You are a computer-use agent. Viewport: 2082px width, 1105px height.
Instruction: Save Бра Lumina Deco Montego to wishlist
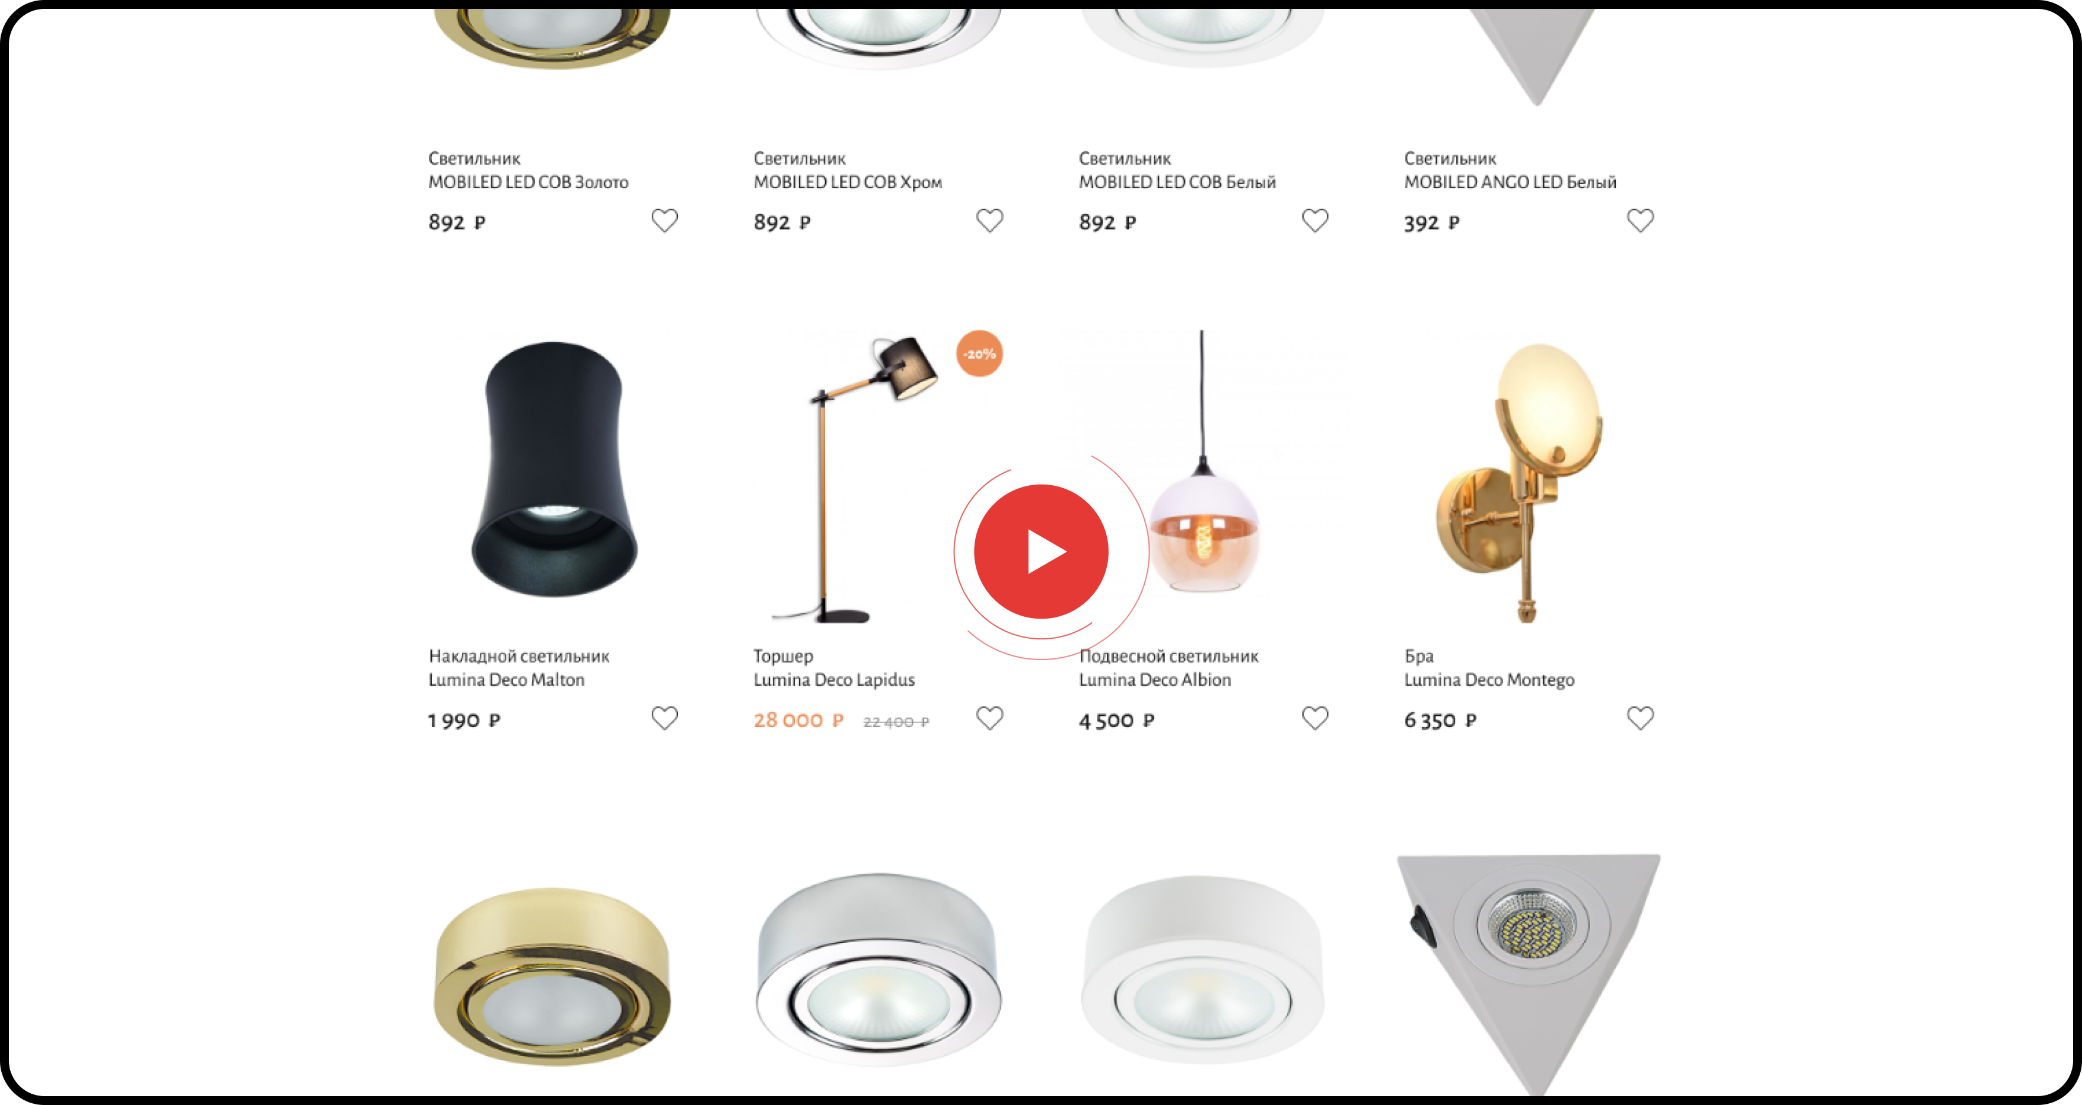[1640, 718]
